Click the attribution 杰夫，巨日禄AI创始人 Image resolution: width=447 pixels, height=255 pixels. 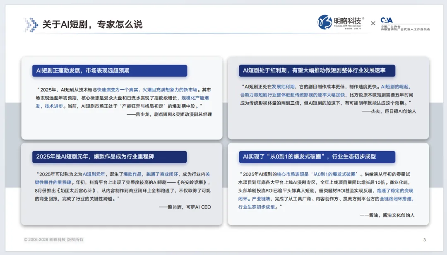coord(389,111)
